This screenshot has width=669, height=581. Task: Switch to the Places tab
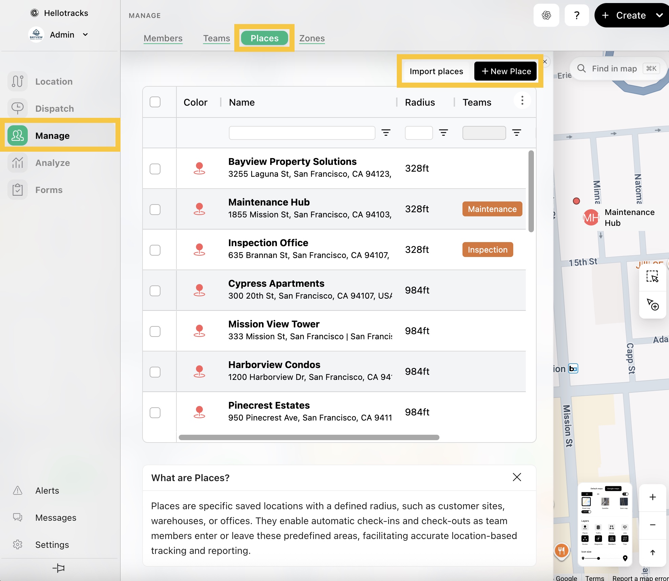(264, 38)
